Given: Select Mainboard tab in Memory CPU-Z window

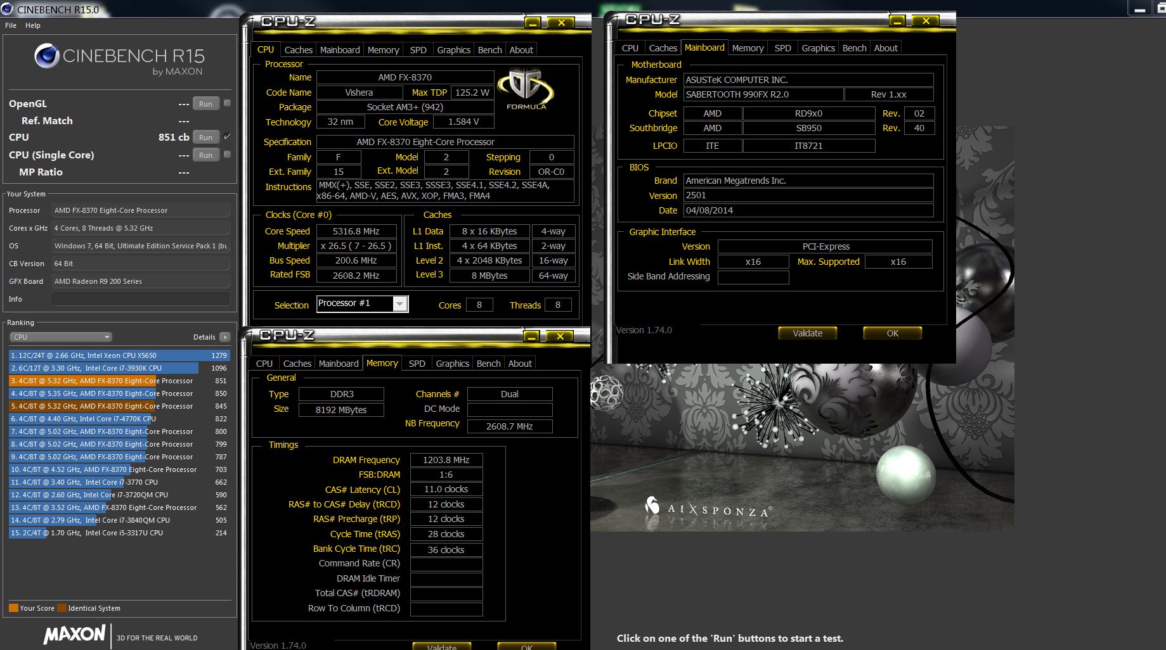Looking at the screenshot, I should [x=339, y=364].
